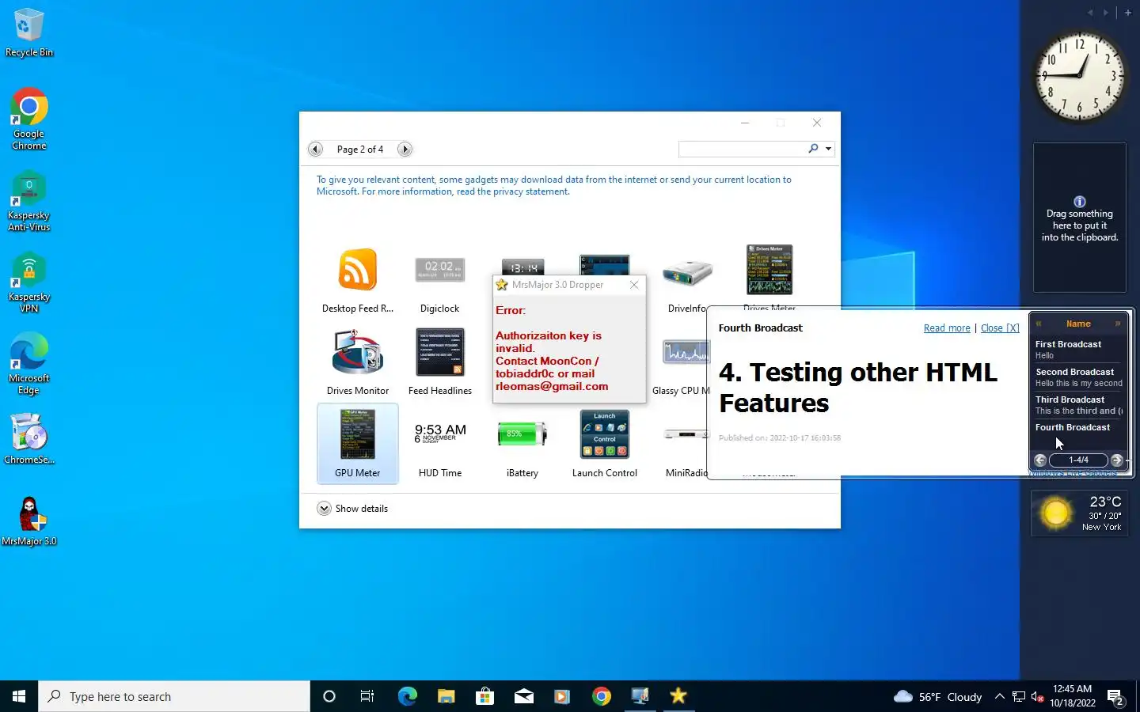Open the Recycle Bin desktop icon

(29, 33)
